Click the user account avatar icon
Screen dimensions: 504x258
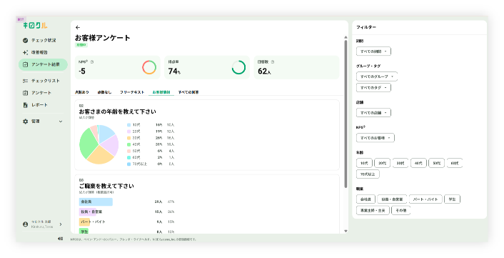26,224
